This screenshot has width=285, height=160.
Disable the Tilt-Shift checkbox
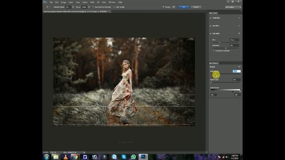click(239, 33)
